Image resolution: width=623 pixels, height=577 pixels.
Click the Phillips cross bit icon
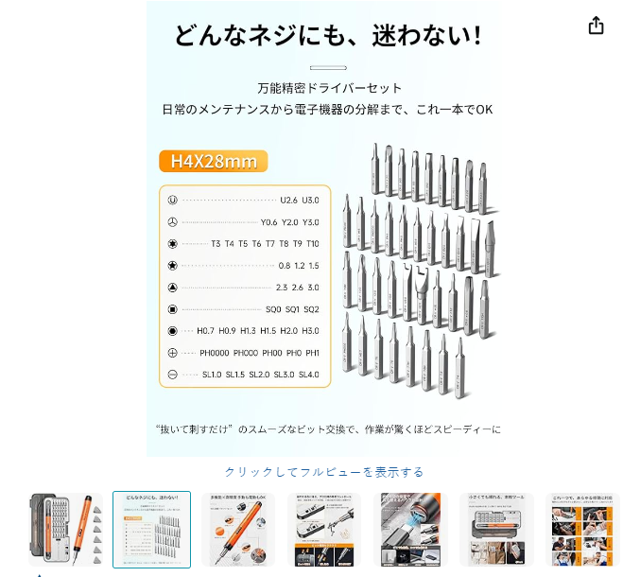(172, 353)
